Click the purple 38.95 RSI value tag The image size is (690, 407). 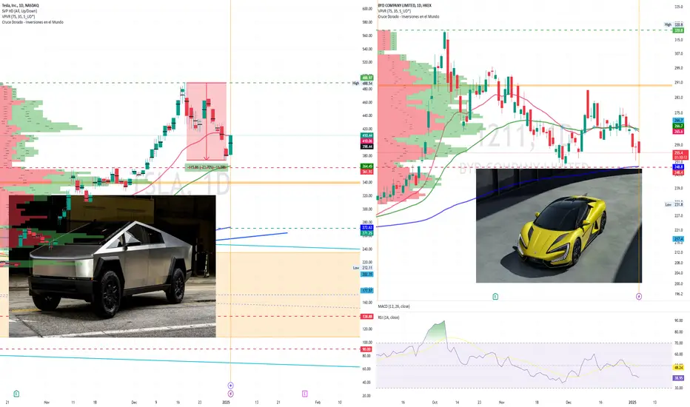[679, 378]
